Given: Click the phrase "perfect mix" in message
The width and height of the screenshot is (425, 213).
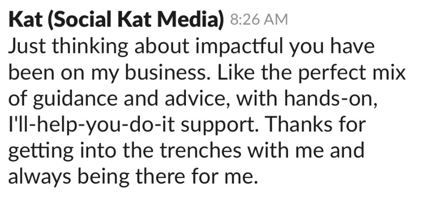Looking at the screenshot, I should pyautogui.click(x=352, y=73).
